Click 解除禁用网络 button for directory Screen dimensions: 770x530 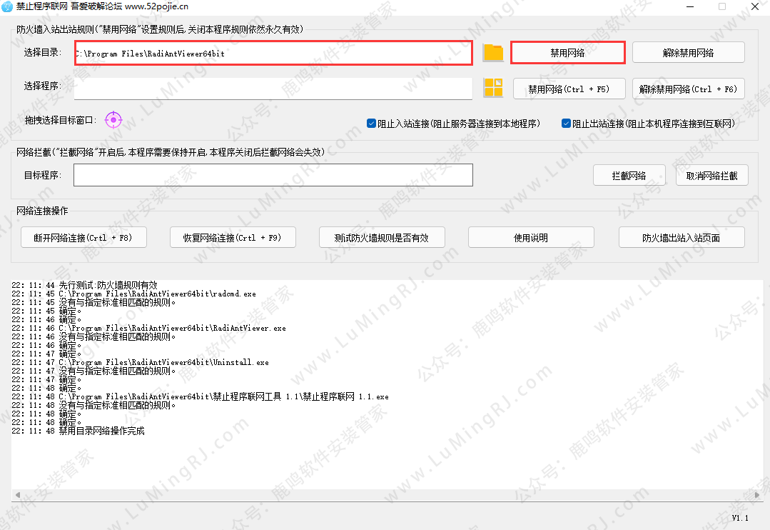pos(688,53)
